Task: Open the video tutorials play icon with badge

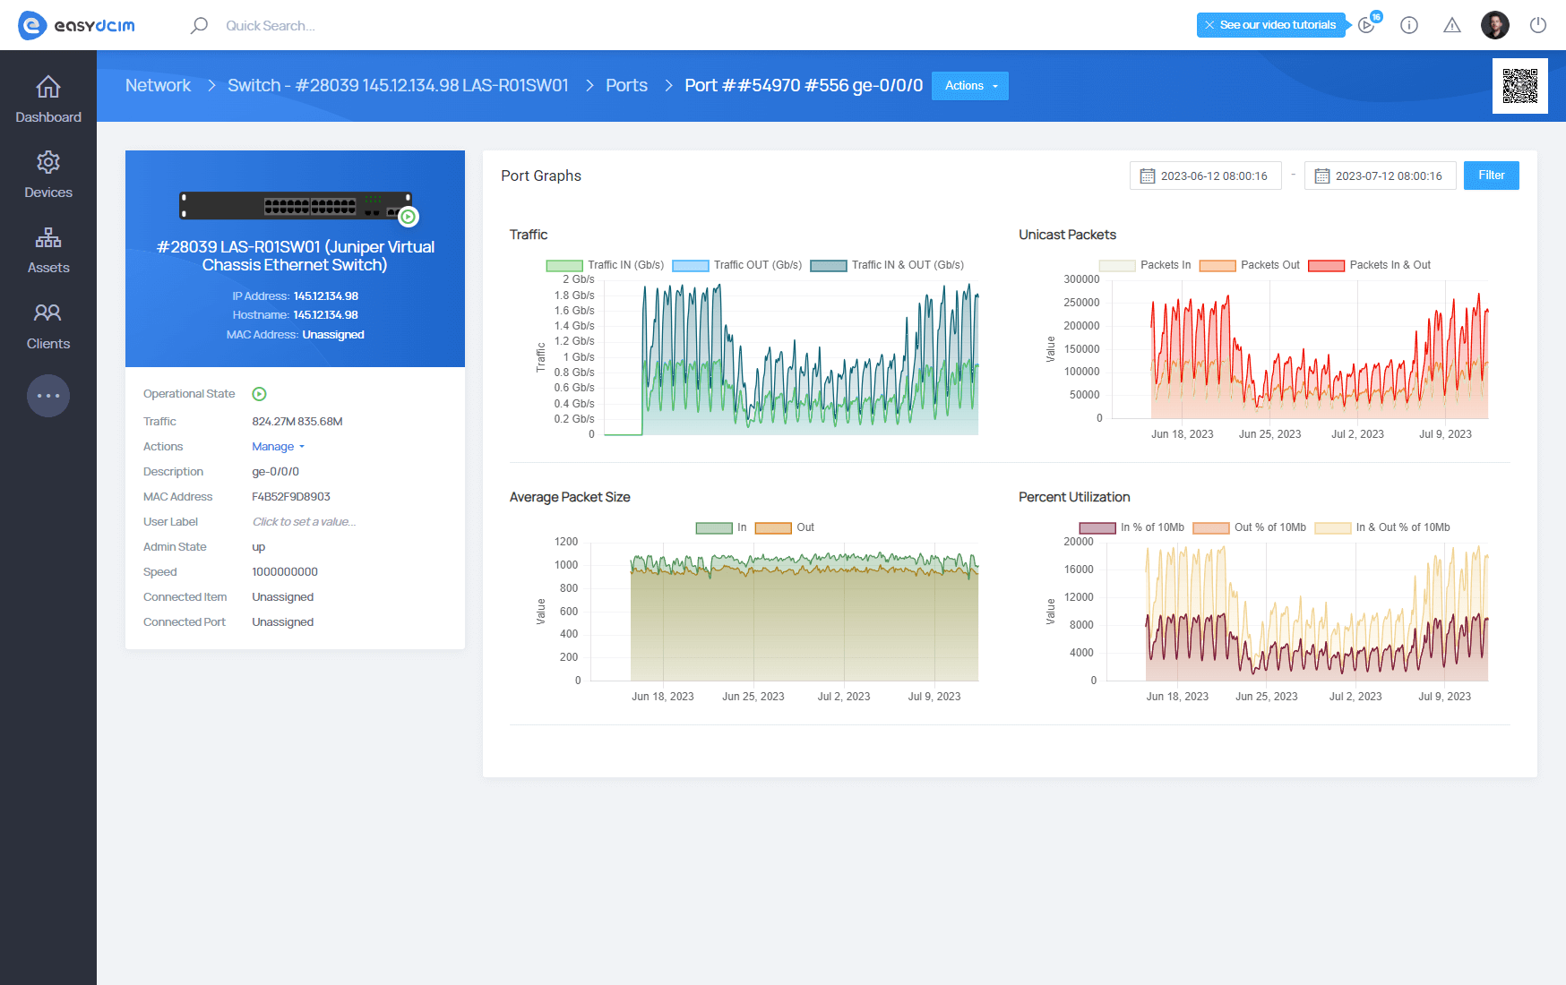Action: [x=1367, y=25]
